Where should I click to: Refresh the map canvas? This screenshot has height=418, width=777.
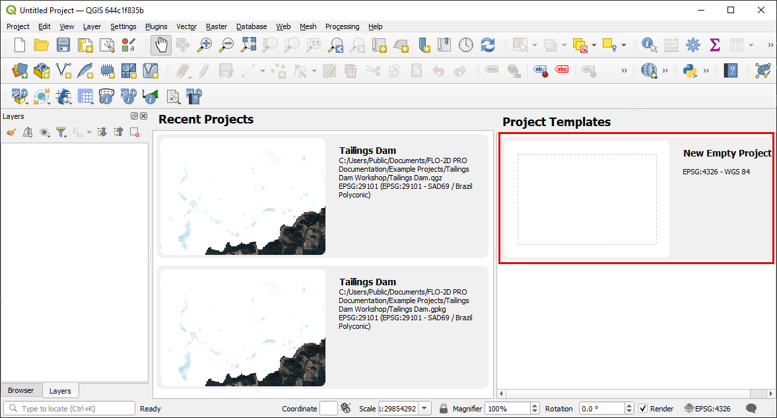(x=488, y=45)
